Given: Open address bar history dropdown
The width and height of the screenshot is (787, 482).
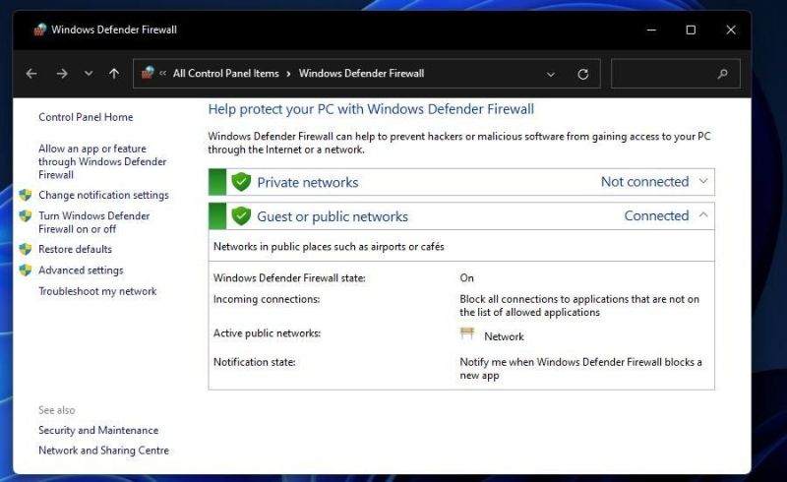Looking at the screenshot, I should (551, 74).
